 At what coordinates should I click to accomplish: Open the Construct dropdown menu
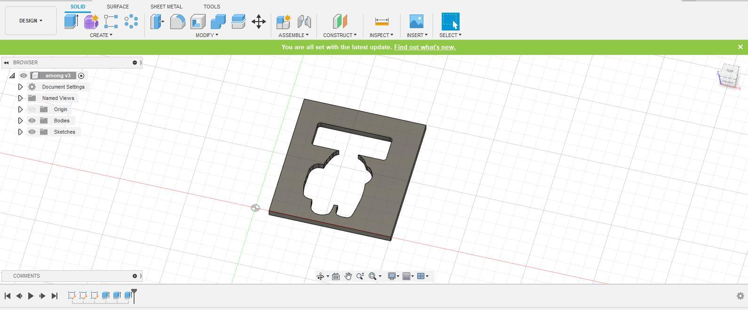coord(340,35)
